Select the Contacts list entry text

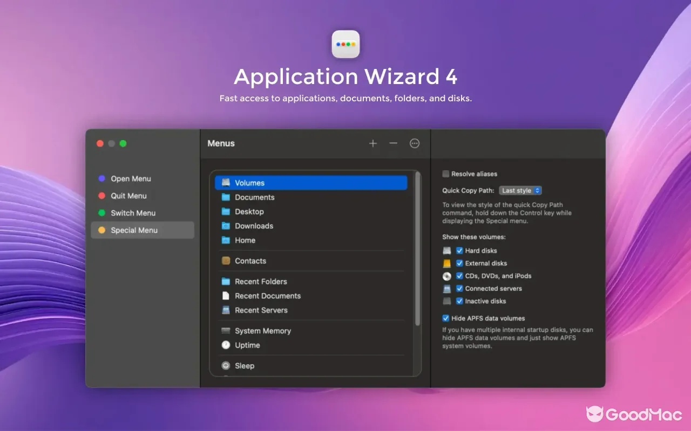[250, 261]
